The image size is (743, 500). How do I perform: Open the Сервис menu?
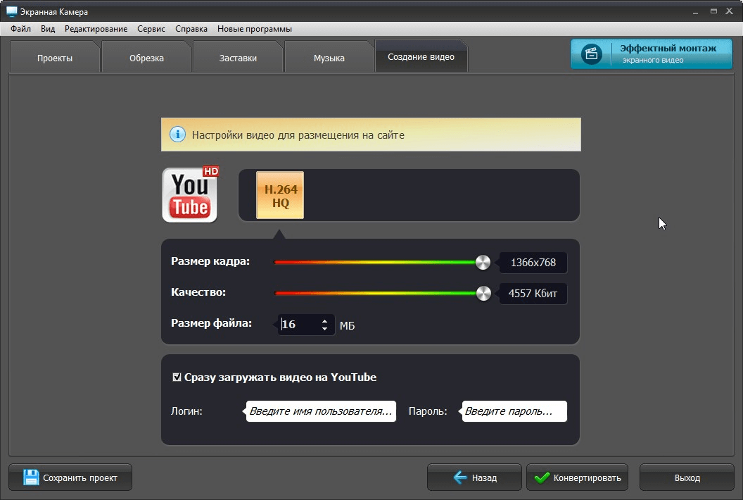point(151,29)
